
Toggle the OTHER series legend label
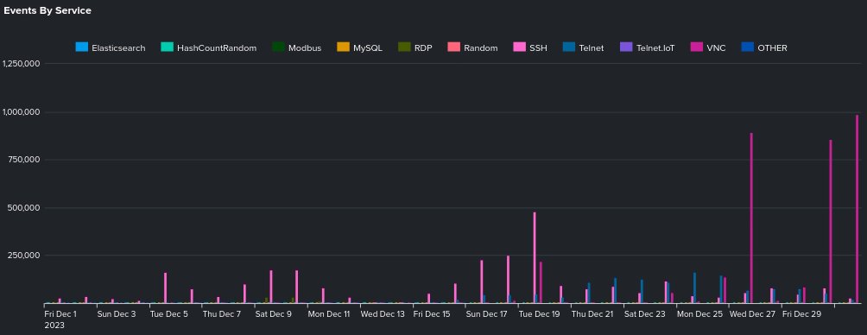(773, 48)
